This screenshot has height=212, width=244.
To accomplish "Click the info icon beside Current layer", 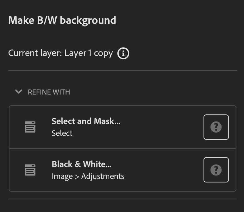I will click(123, 53).
